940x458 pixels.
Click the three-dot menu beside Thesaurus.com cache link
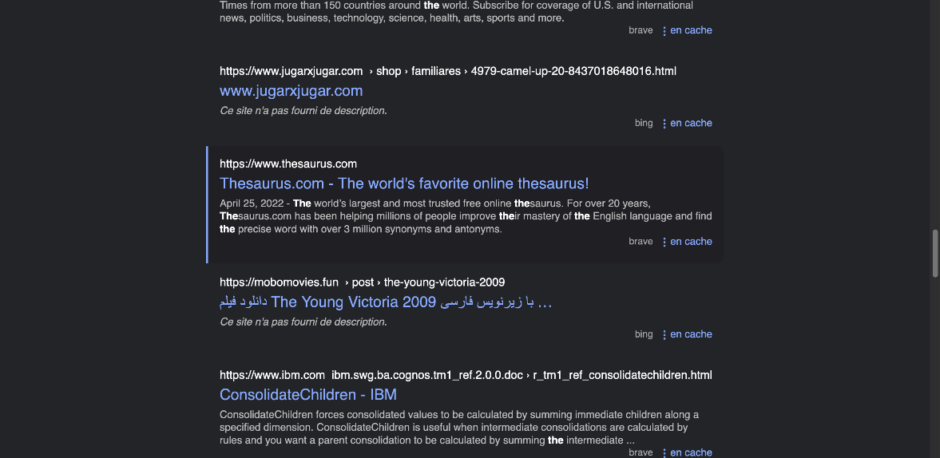coord(664,242)
